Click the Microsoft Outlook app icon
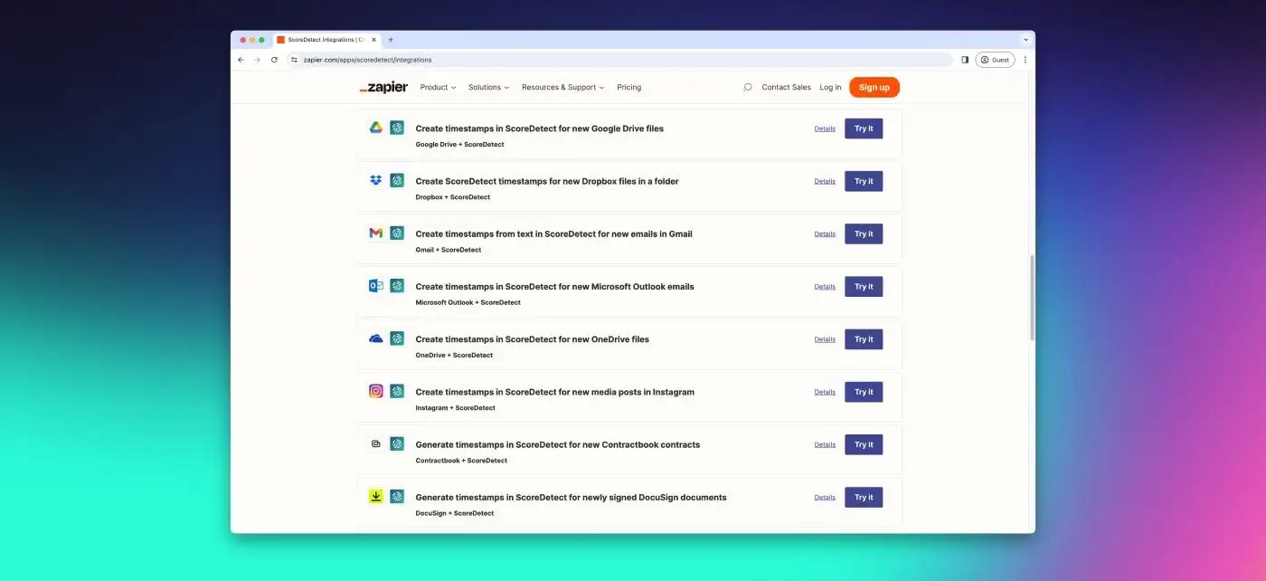 tap(376, 286)
